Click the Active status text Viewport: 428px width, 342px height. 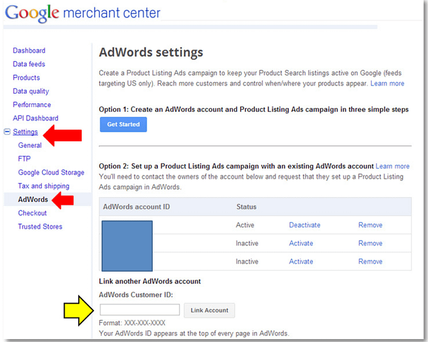pos(245,225)
